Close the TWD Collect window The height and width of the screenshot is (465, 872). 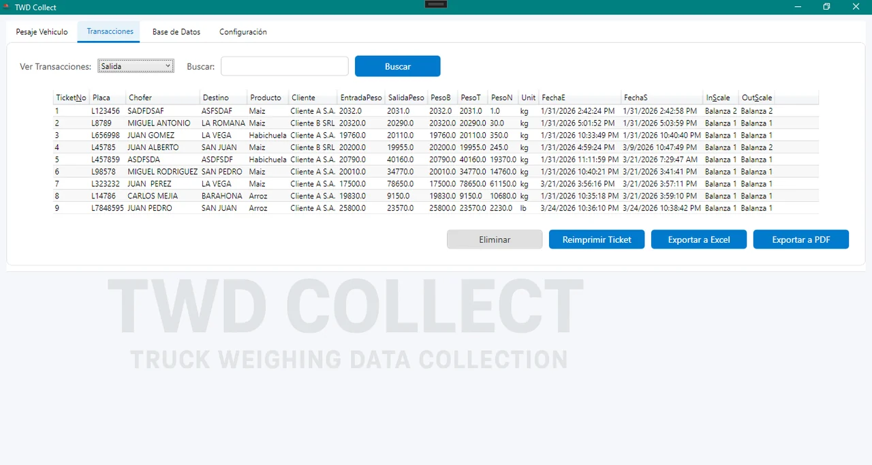coord(856,7)
